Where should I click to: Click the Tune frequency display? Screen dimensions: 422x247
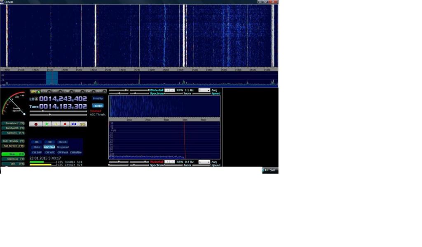(x=63, y=107)
